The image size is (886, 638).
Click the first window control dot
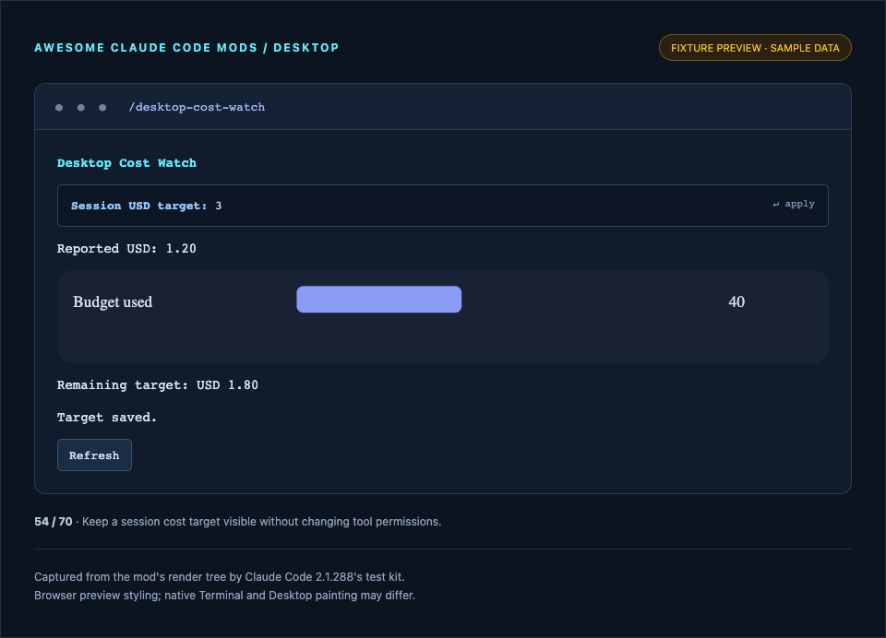coord(59,108)
